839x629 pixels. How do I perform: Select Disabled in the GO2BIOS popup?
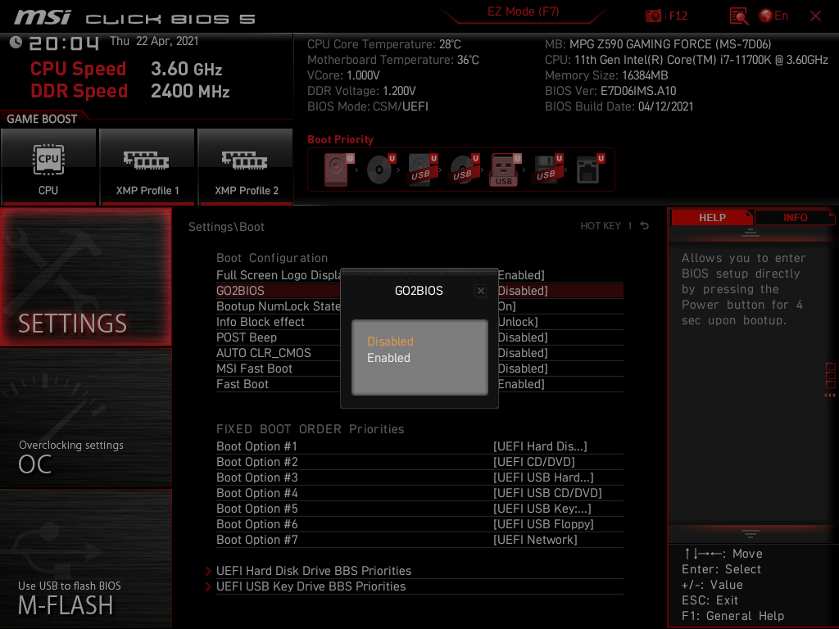pyautogui.click(x=390, y=342)
